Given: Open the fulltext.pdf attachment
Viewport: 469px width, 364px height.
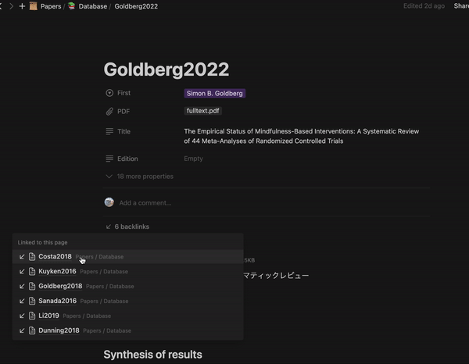Looking at the screenshot, I should tap(203, 111).
